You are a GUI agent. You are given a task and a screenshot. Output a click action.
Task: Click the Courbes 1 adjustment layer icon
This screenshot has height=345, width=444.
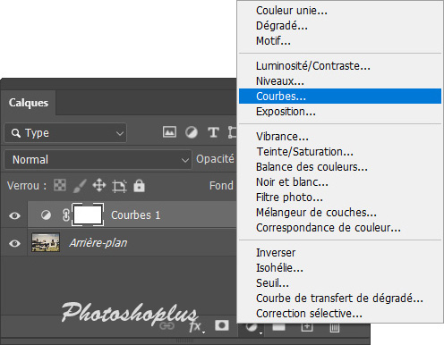coord(46,215)
